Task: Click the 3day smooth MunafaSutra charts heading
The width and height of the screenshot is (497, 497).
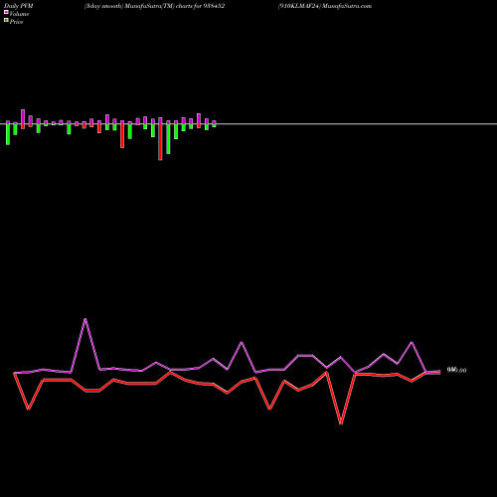Action: click(154, 6)
